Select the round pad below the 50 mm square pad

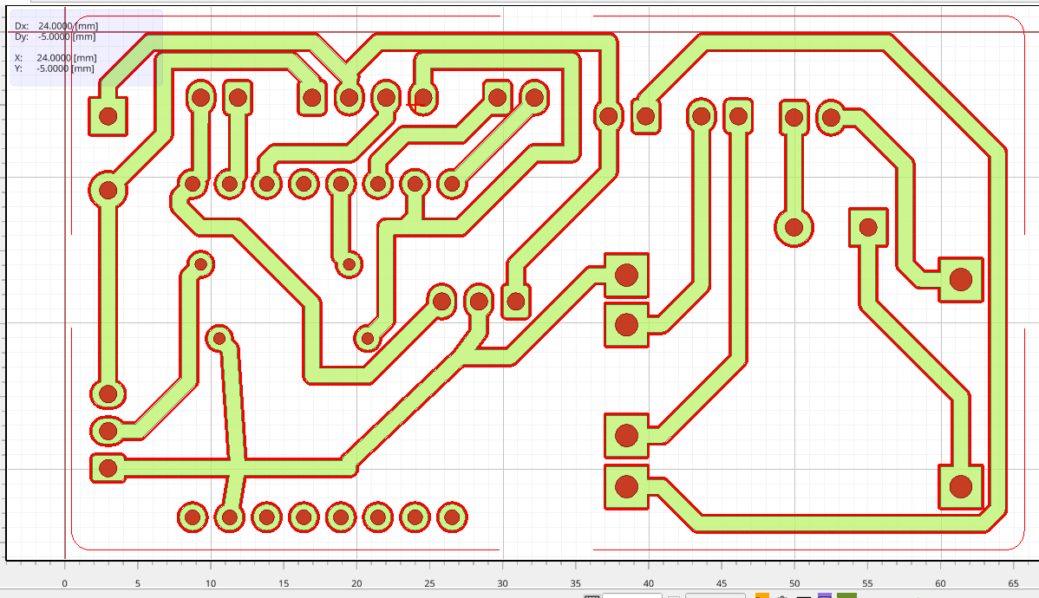pos(794,228)
